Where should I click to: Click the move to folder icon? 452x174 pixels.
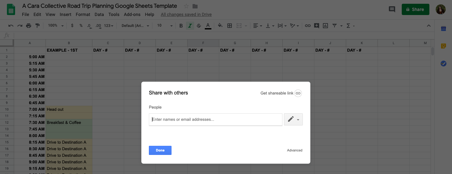[x=195, y=6]
